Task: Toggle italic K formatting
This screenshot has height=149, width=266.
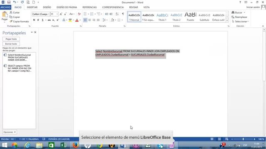Action: coord(38,20)
